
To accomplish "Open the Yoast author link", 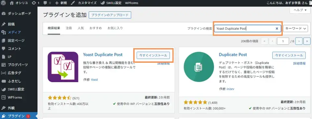I will coord(94,80).
